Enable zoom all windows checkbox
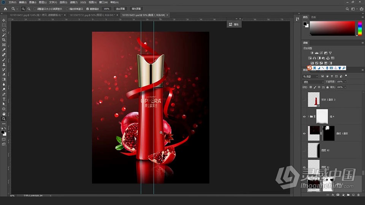 coord(67,9)
